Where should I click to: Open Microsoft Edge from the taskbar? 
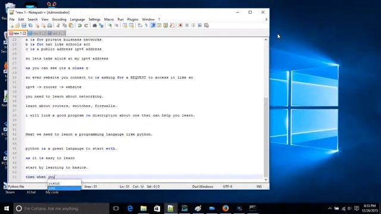(130, 209)
